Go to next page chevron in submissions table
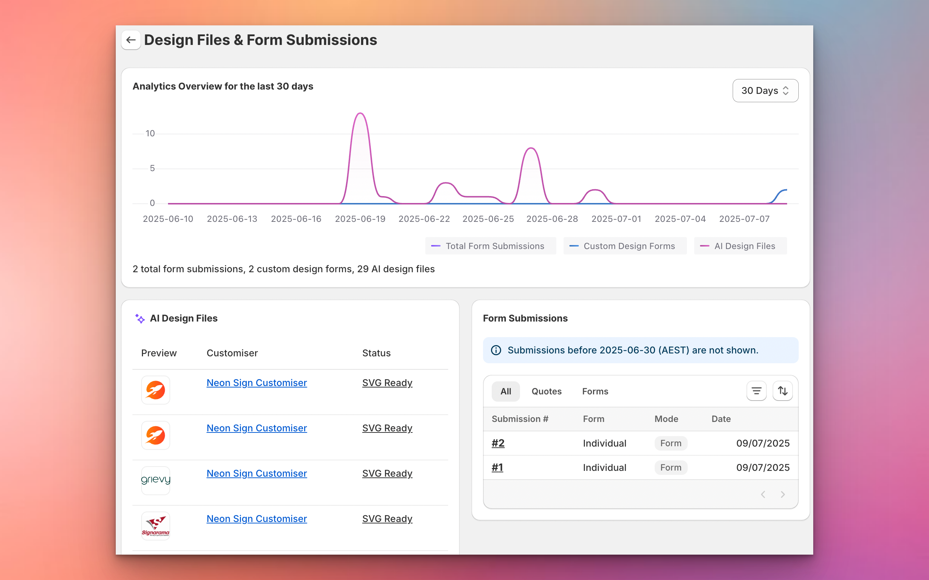 782,494
